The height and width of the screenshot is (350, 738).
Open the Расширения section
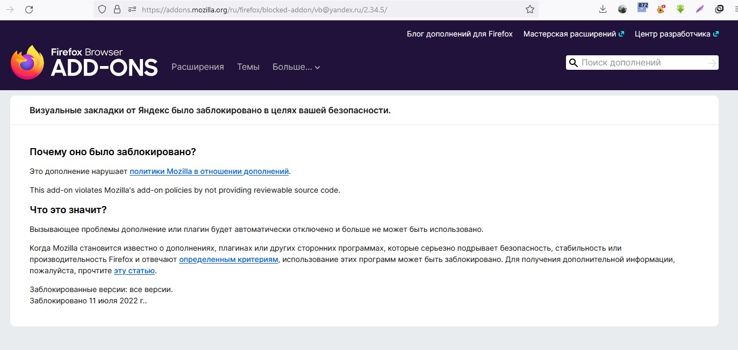(x=198, y=67)
